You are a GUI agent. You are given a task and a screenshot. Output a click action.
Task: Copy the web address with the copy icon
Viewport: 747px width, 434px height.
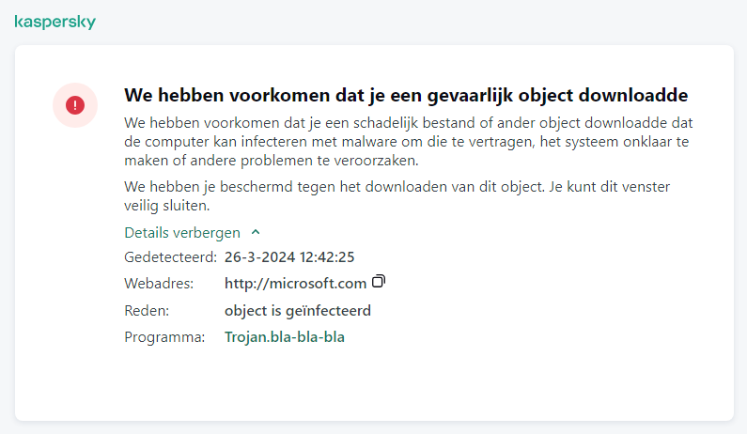coord(380,282)
